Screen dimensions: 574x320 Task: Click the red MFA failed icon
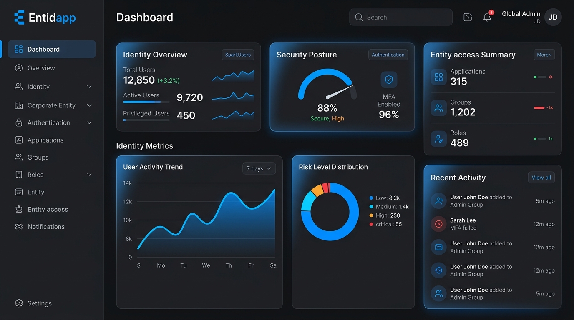pos(439,224)
